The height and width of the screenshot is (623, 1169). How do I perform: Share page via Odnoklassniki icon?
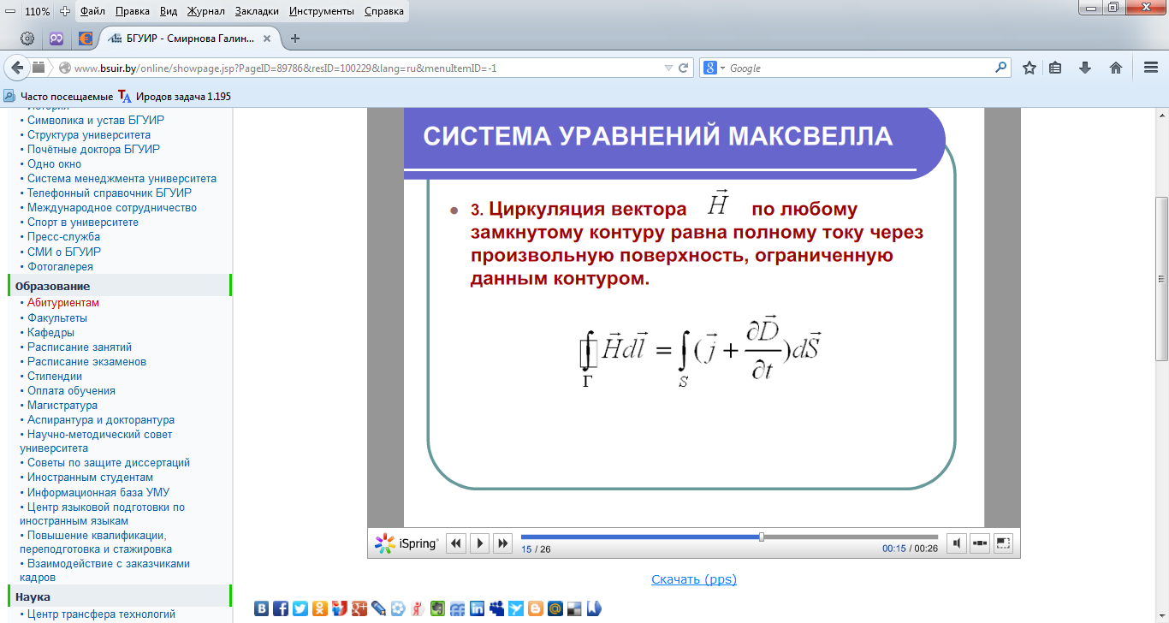coord(320,608)
